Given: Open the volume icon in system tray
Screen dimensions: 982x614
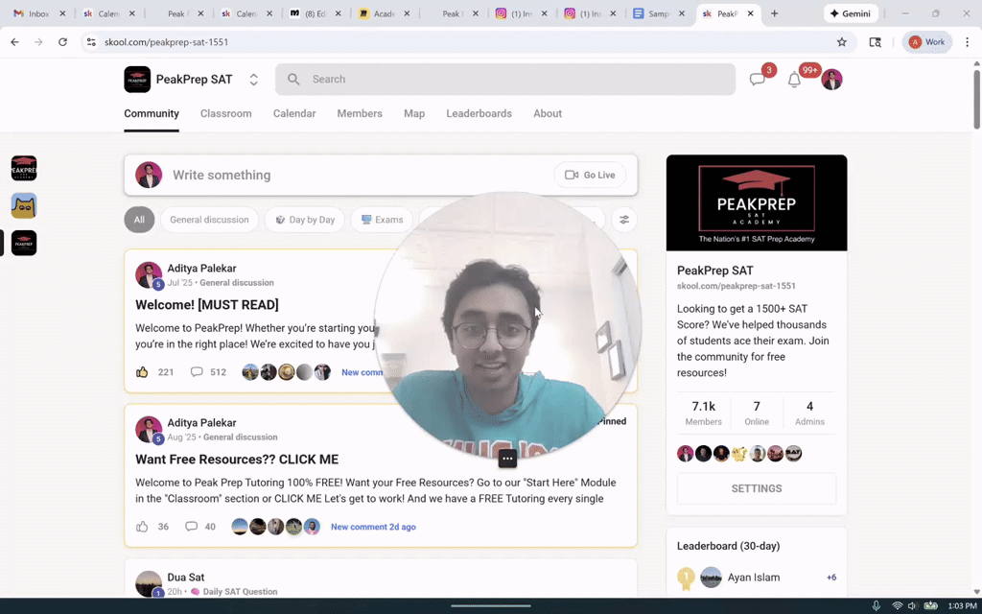Looking at the screenshot, I should click(913, 606).
